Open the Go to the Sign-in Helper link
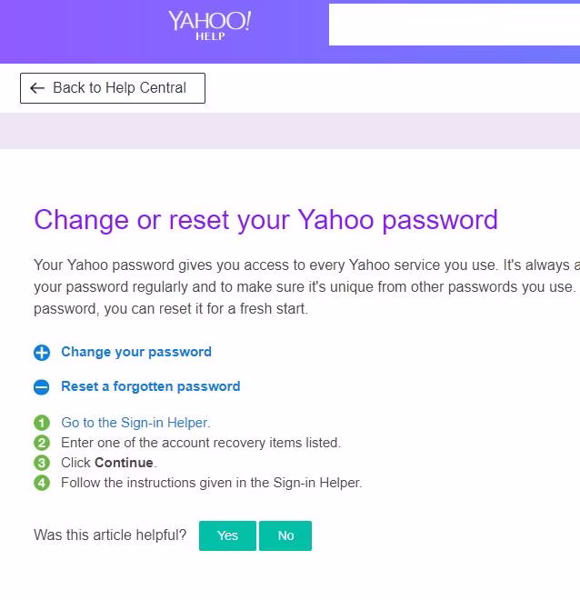This screenshot has width=580, height=600. (135, 423)
